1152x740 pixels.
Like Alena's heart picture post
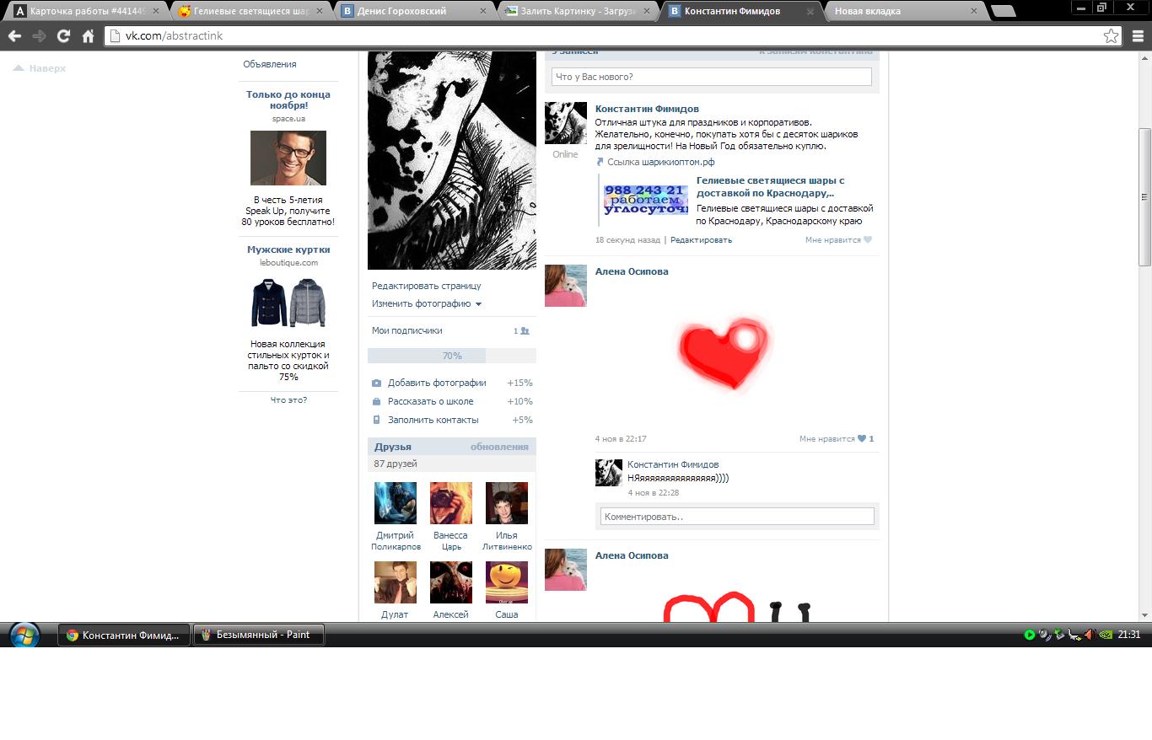[x=862, y=439]
